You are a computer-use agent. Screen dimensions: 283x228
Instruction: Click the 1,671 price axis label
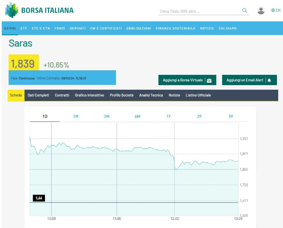click(244, 201)
